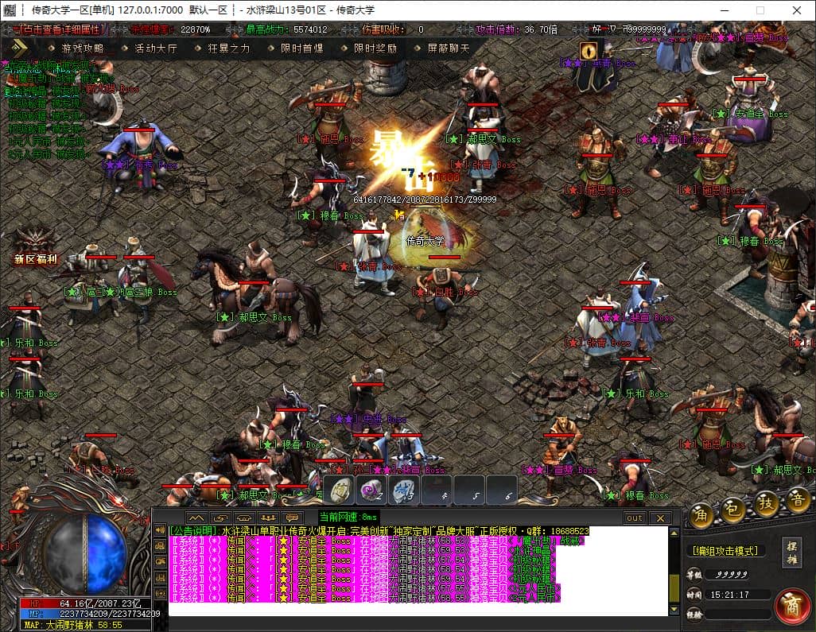This screenshot has height=632, width=816.
Task: Toggle the fourth chat channel filter icon
Action: tap(161, 577)
